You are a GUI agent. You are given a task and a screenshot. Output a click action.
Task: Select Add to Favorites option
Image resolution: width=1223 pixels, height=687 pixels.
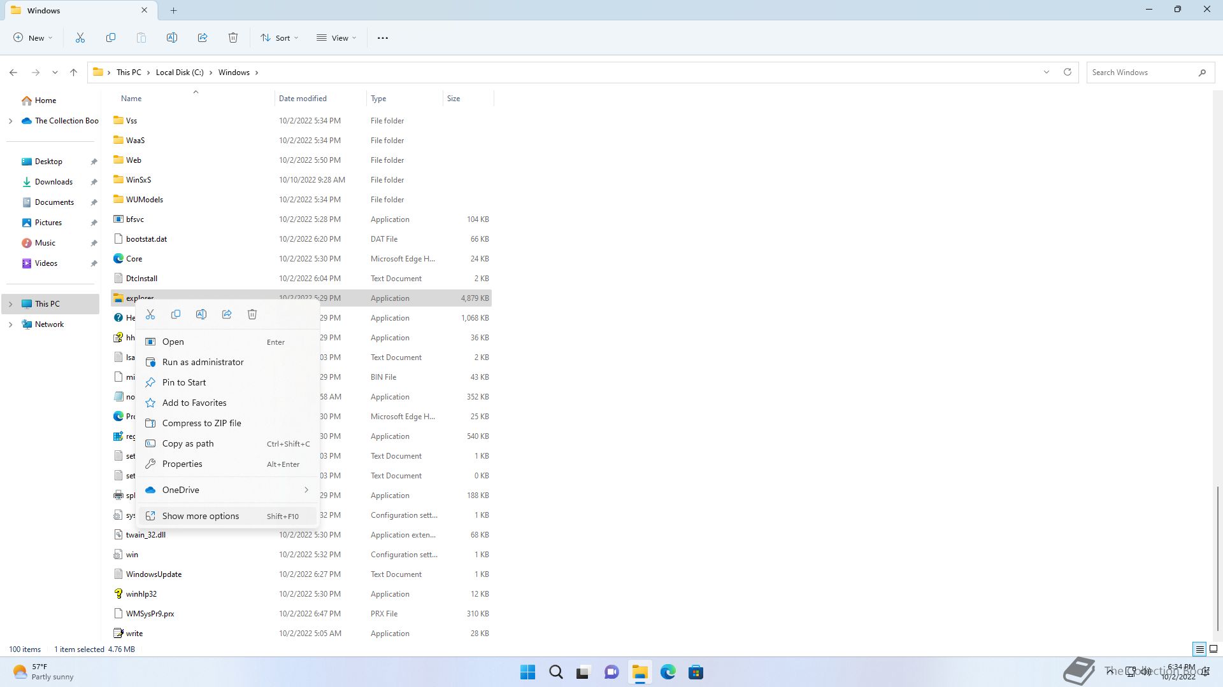coord(228,403)
